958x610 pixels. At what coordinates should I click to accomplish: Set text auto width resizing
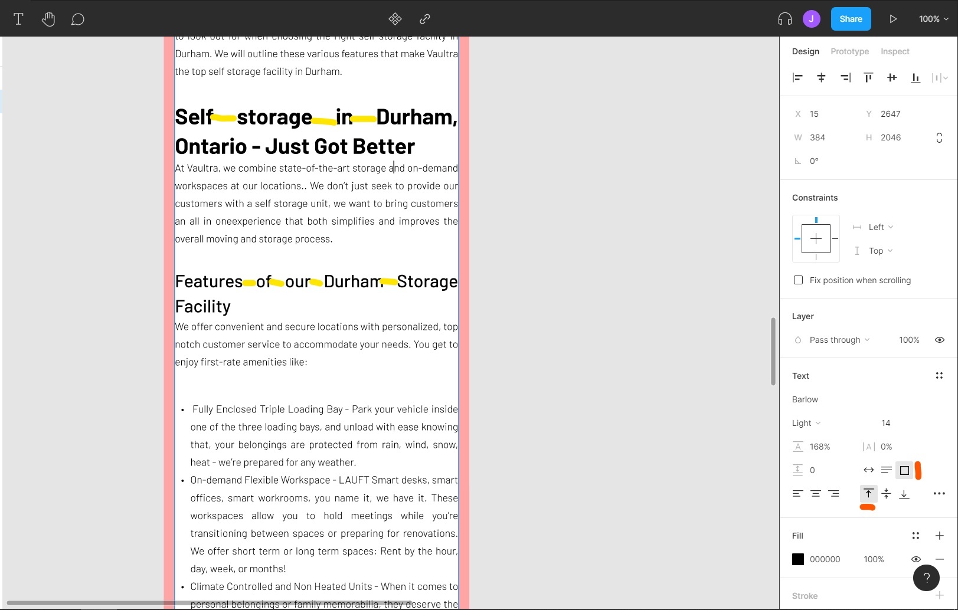(868, 470)
